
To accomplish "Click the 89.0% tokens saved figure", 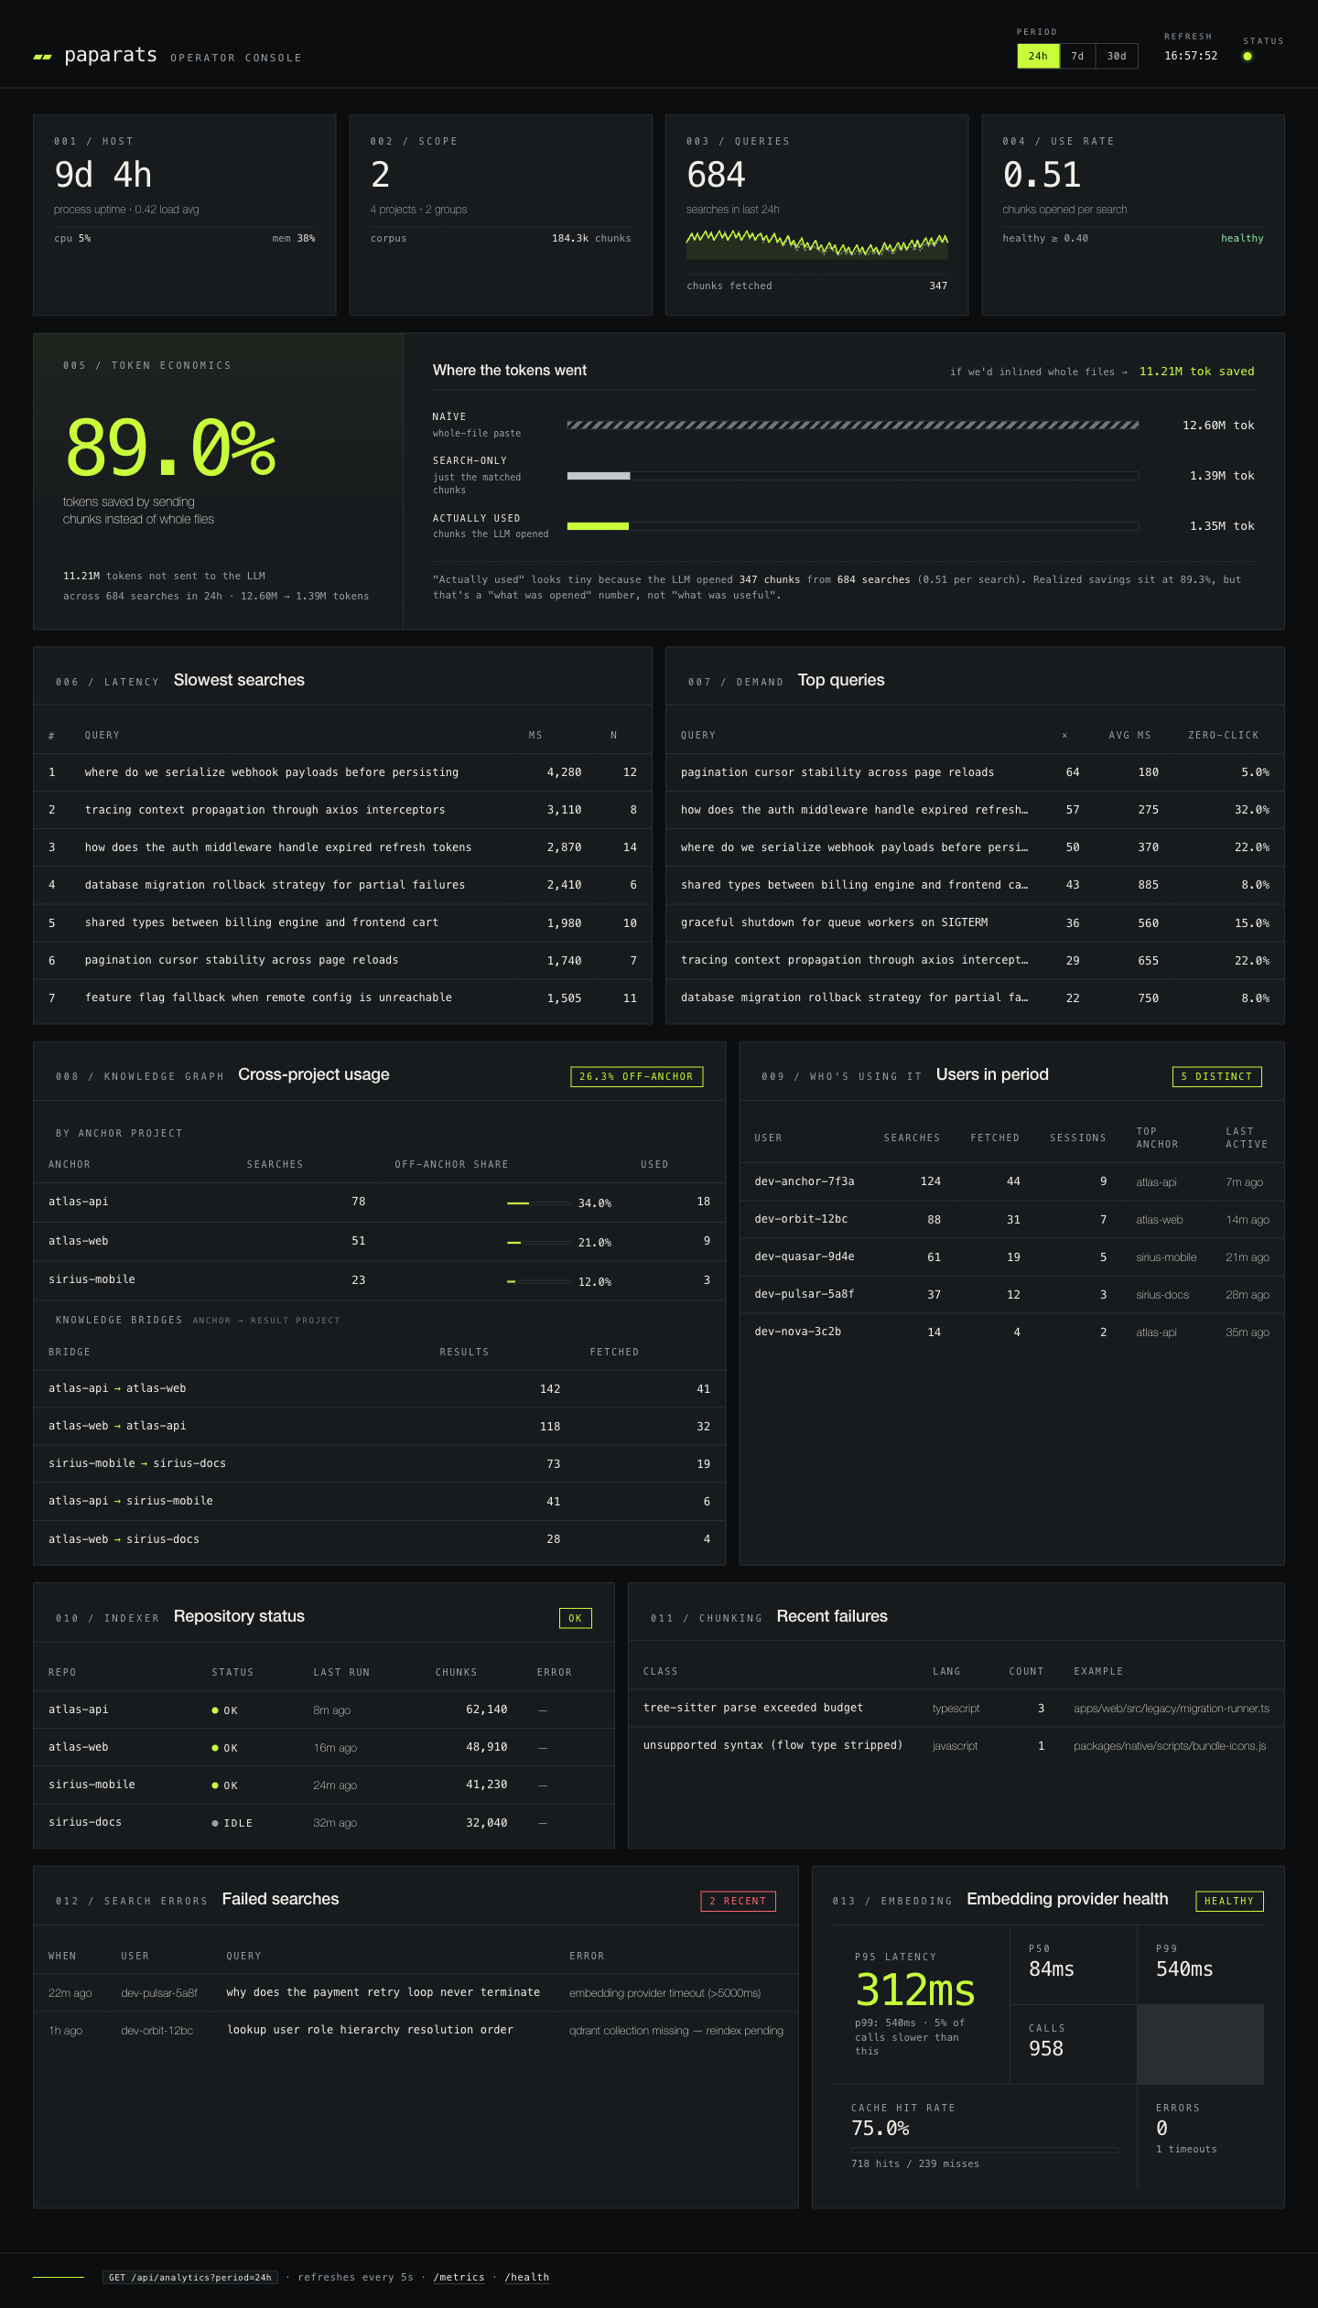I will [170, 448].
